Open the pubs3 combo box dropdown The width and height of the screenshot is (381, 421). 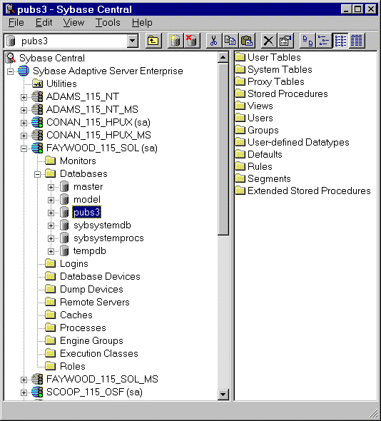click(133, 41)
